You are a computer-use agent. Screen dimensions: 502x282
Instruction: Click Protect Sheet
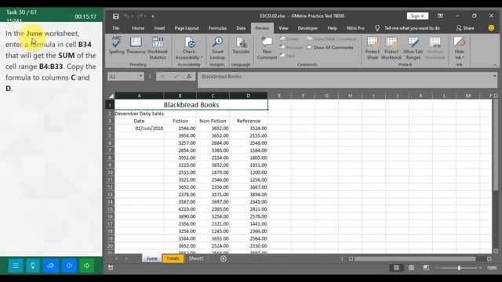[x=373, y=48]
